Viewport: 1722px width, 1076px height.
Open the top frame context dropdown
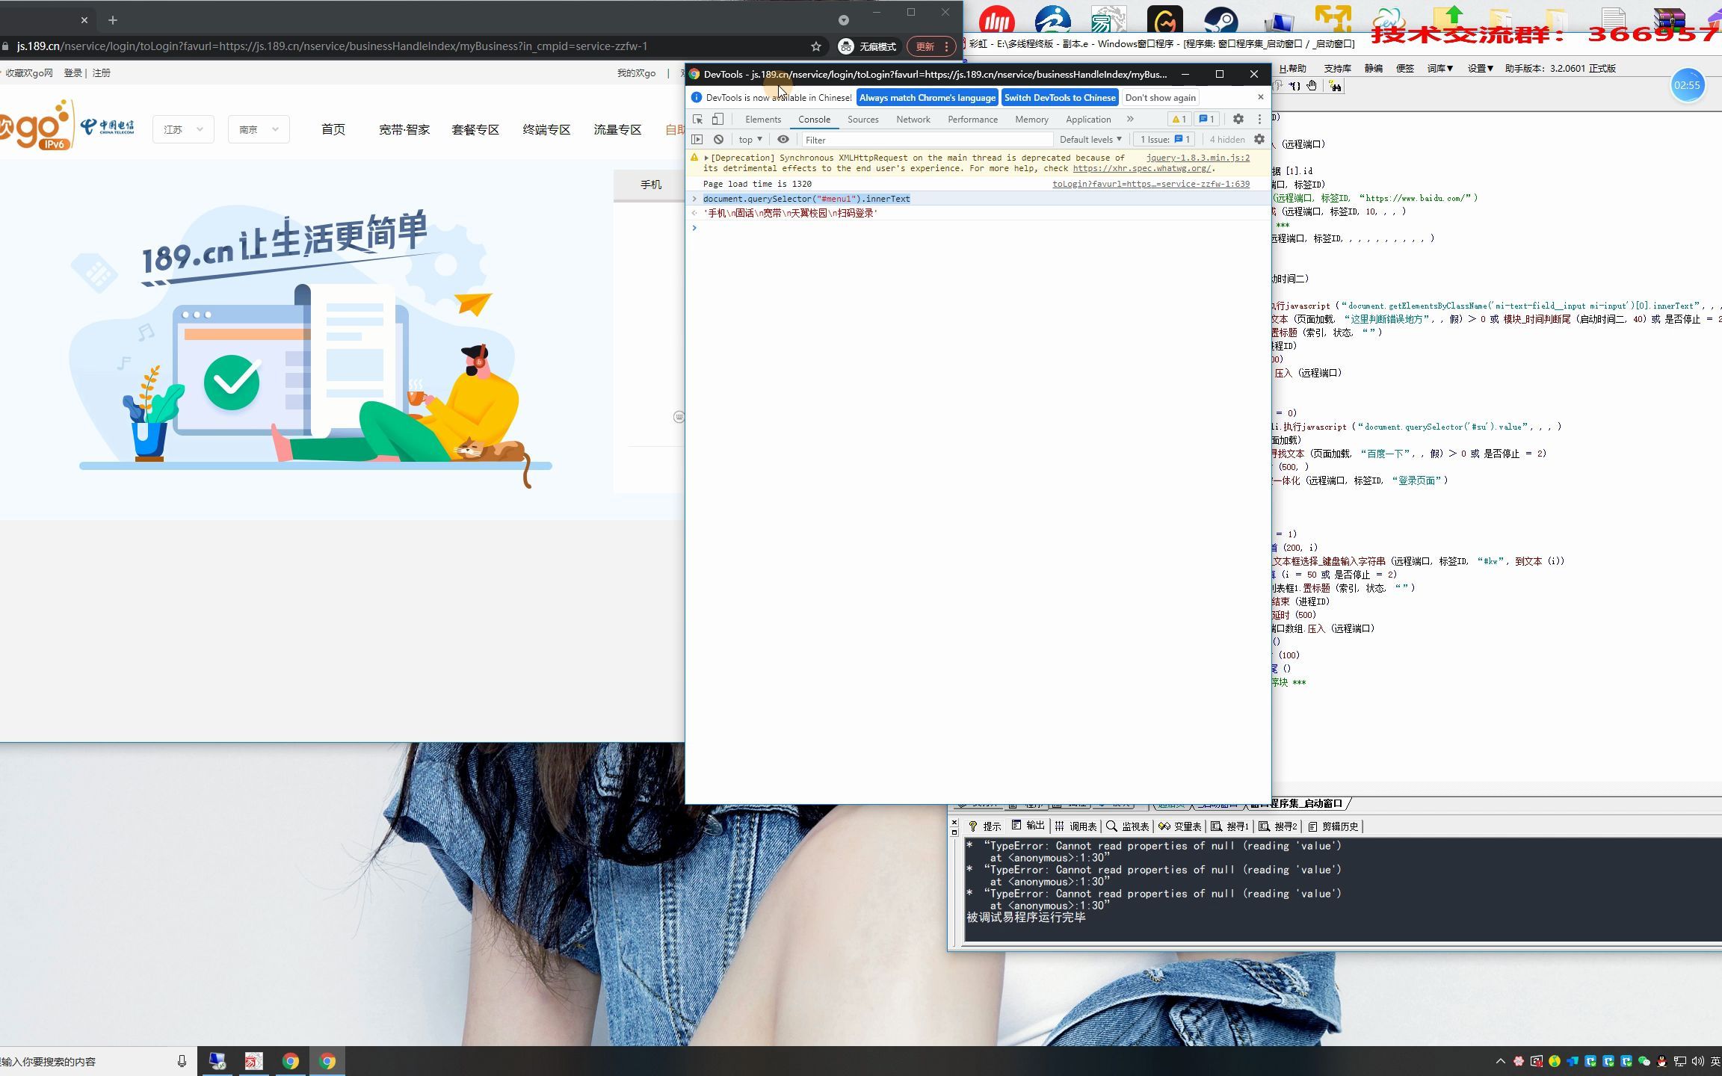point(749,139)
